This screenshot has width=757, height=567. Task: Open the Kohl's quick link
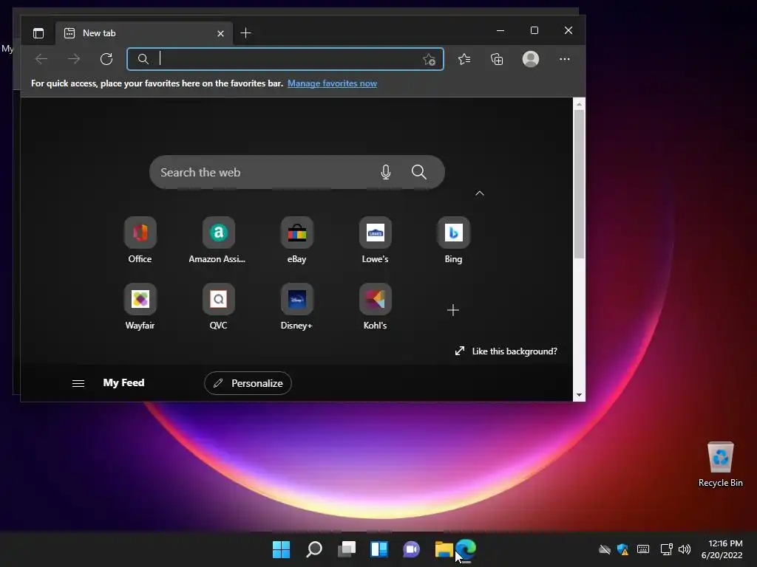(x=375, y=306)
